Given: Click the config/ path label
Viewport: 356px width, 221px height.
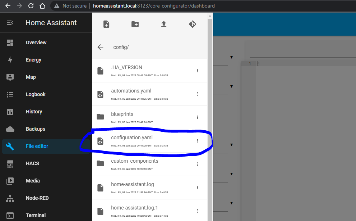Looking at the screenshot, I should pyautogui.click(x=121, y=48).
